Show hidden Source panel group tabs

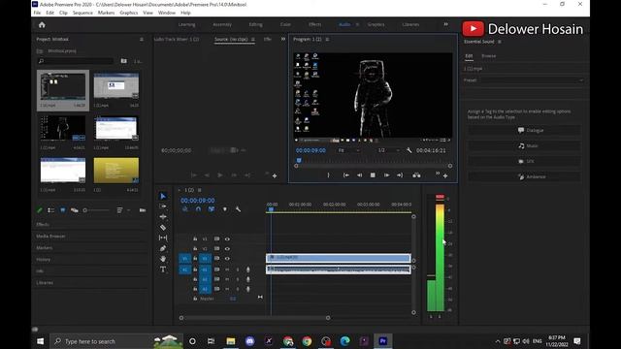[x=282, y=39]
